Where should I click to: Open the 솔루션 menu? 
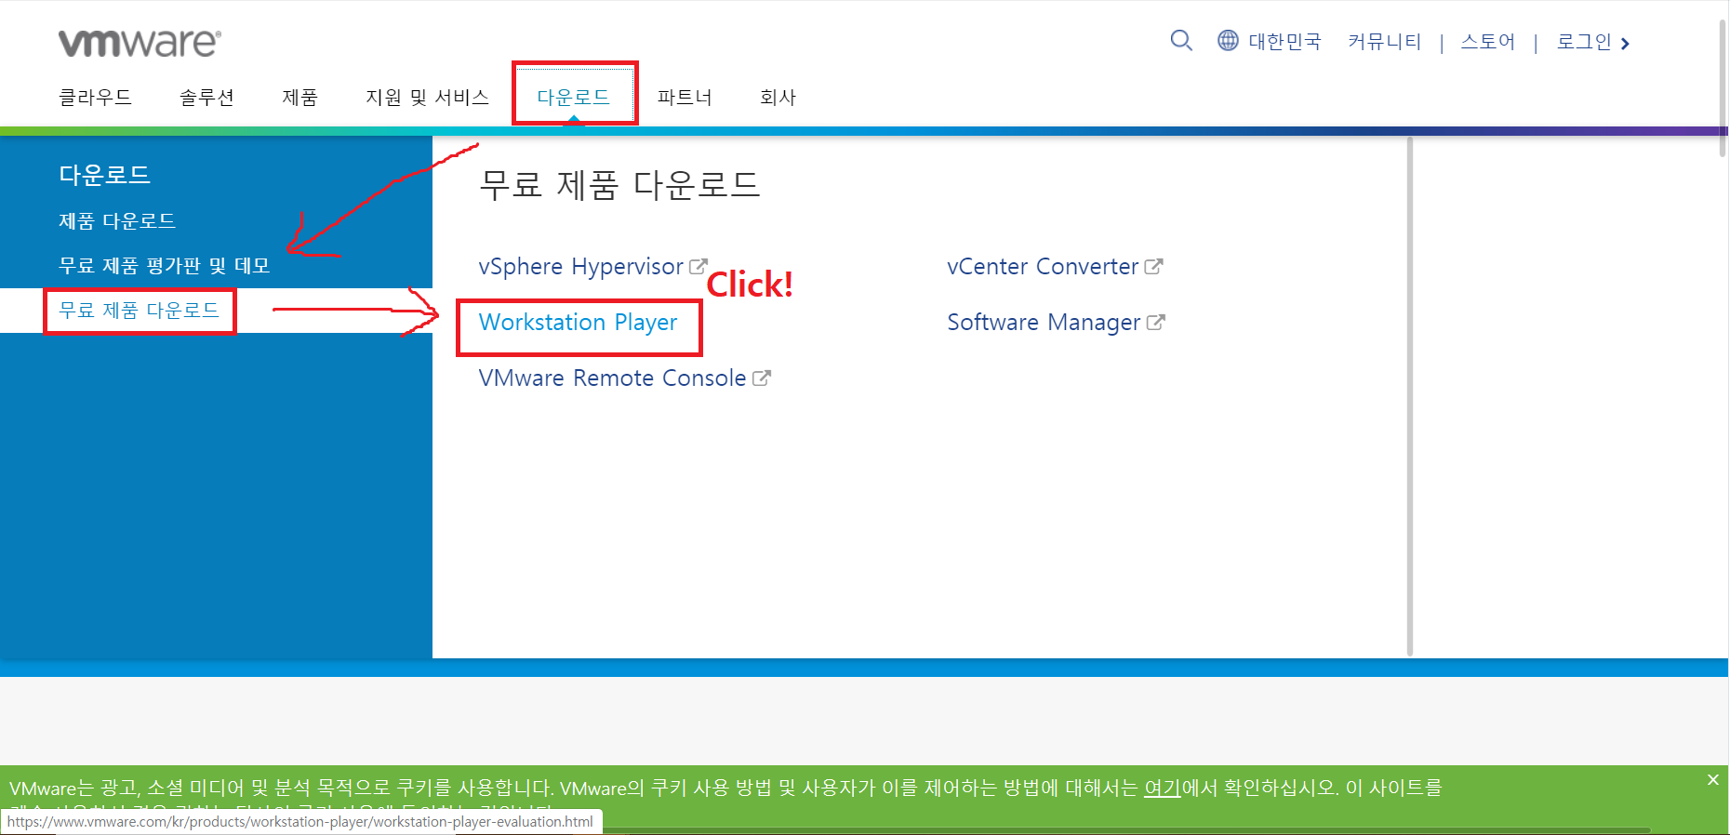click(x=206, y=98)
